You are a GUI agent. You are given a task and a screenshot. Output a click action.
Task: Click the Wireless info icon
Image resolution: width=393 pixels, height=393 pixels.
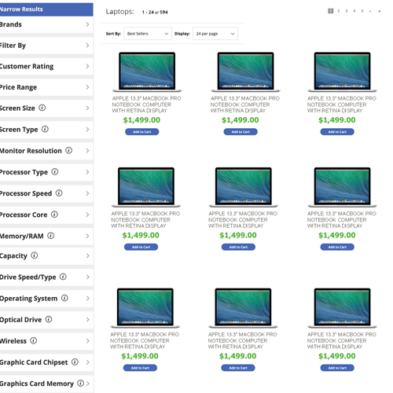point(33,340)
